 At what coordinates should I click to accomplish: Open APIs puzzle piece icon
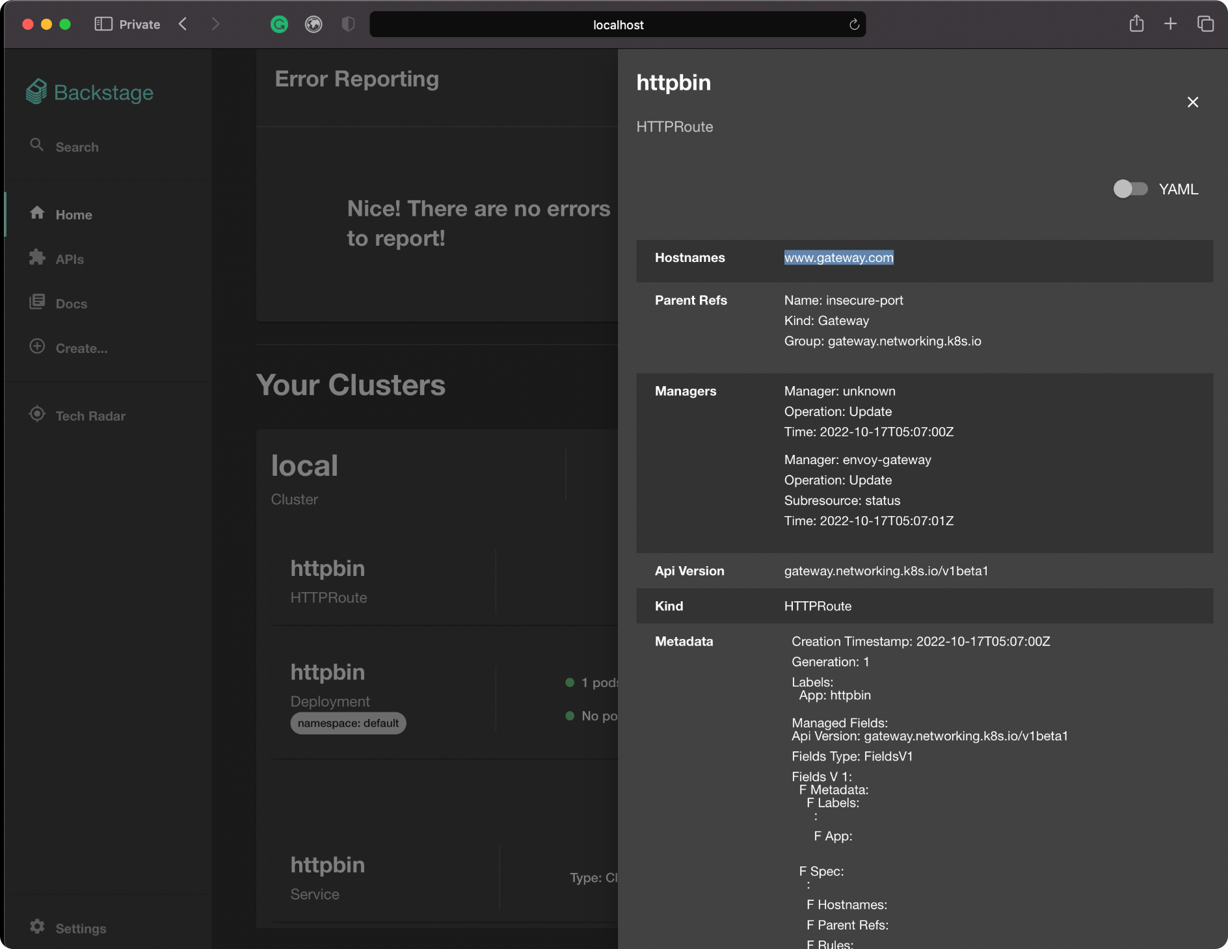(x=37, y=257)
